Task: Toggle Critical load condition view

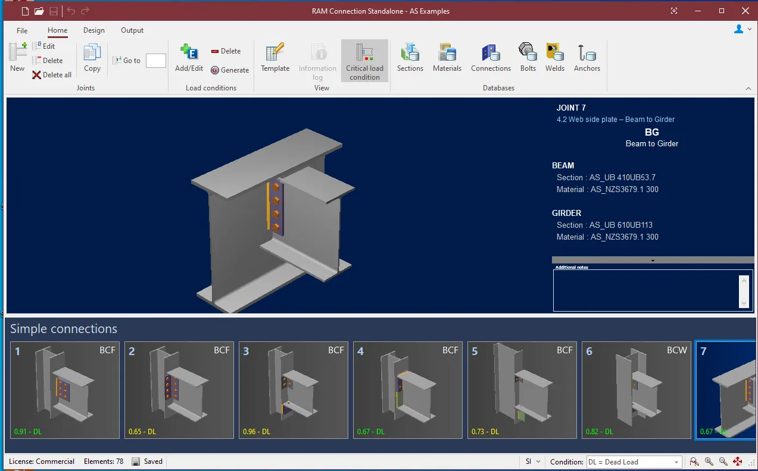Action: pos(365,61)
